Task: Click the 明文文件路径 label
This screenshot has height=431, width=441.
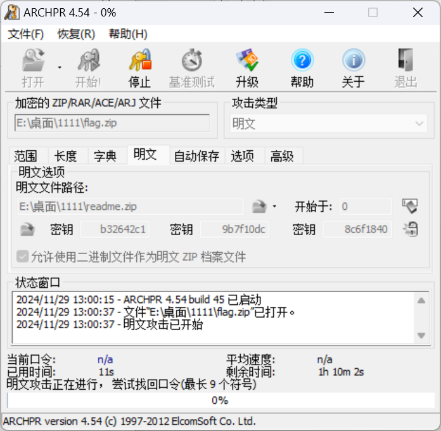Action: click(52, 188)
